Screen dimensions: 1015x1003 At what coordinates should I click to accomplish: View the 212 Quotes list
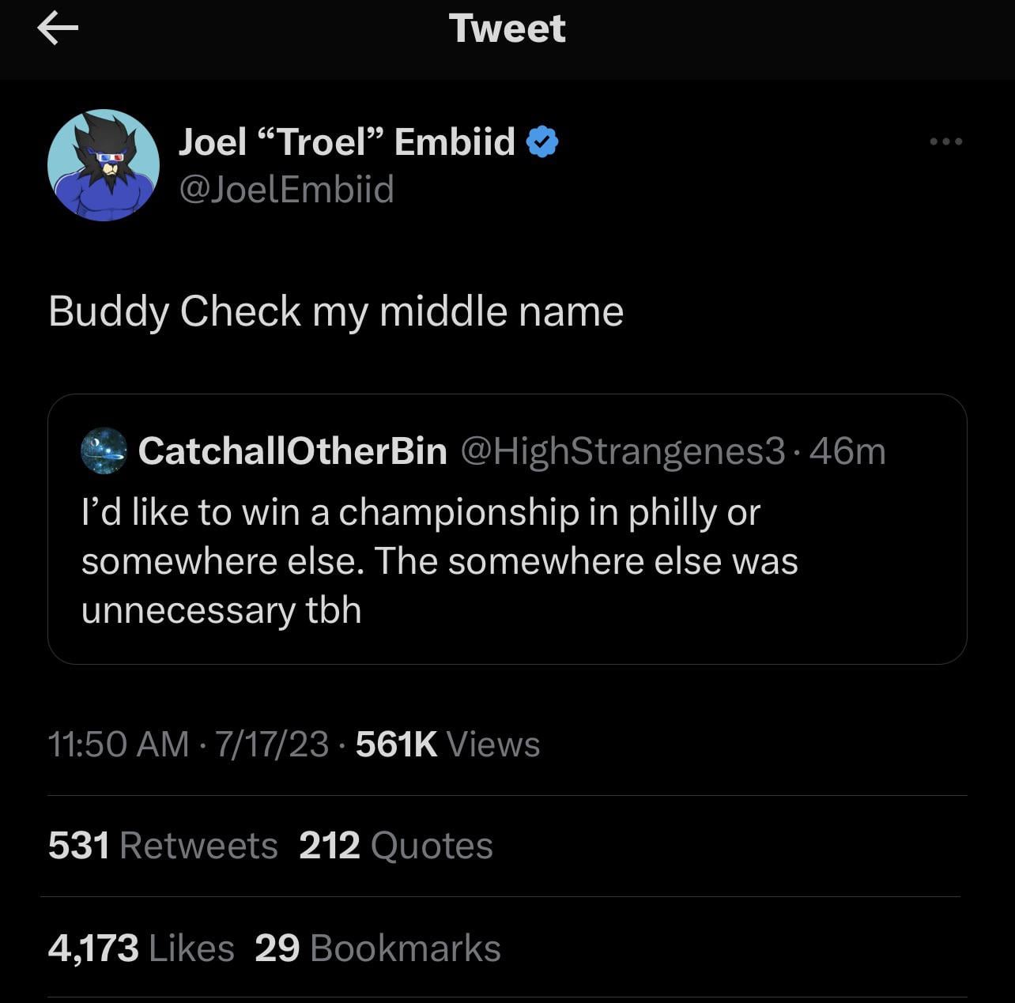click(396, 845)
